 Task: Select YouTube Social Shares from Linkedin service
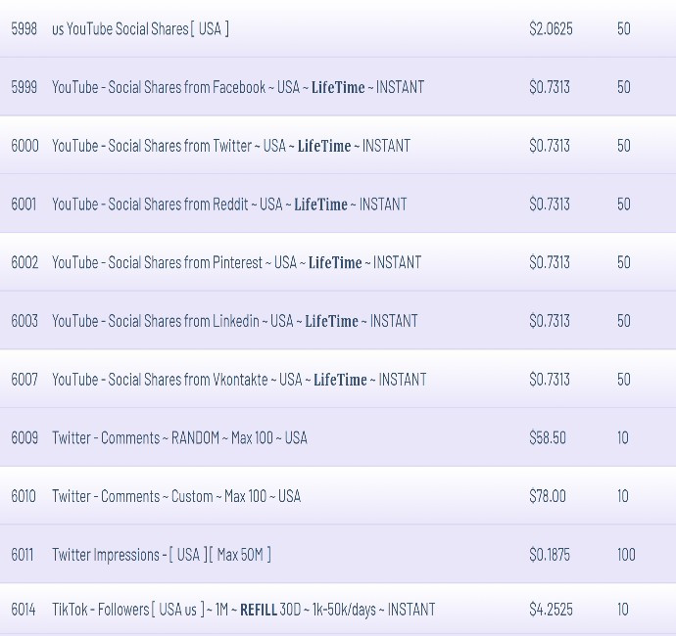[x=235, y=321]
